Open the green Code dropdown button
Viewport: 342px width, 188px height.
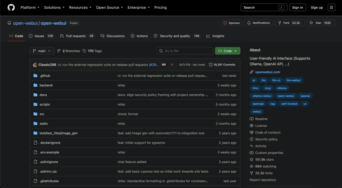(x=227, y=51)
